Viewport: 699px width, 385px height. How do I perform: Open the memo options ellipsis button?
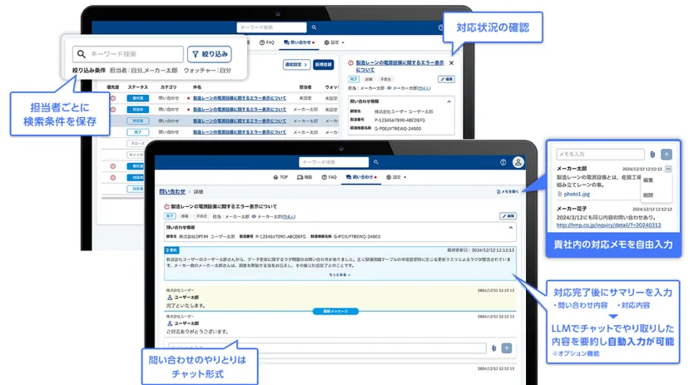pyautogui.click(x=668, y=169)
